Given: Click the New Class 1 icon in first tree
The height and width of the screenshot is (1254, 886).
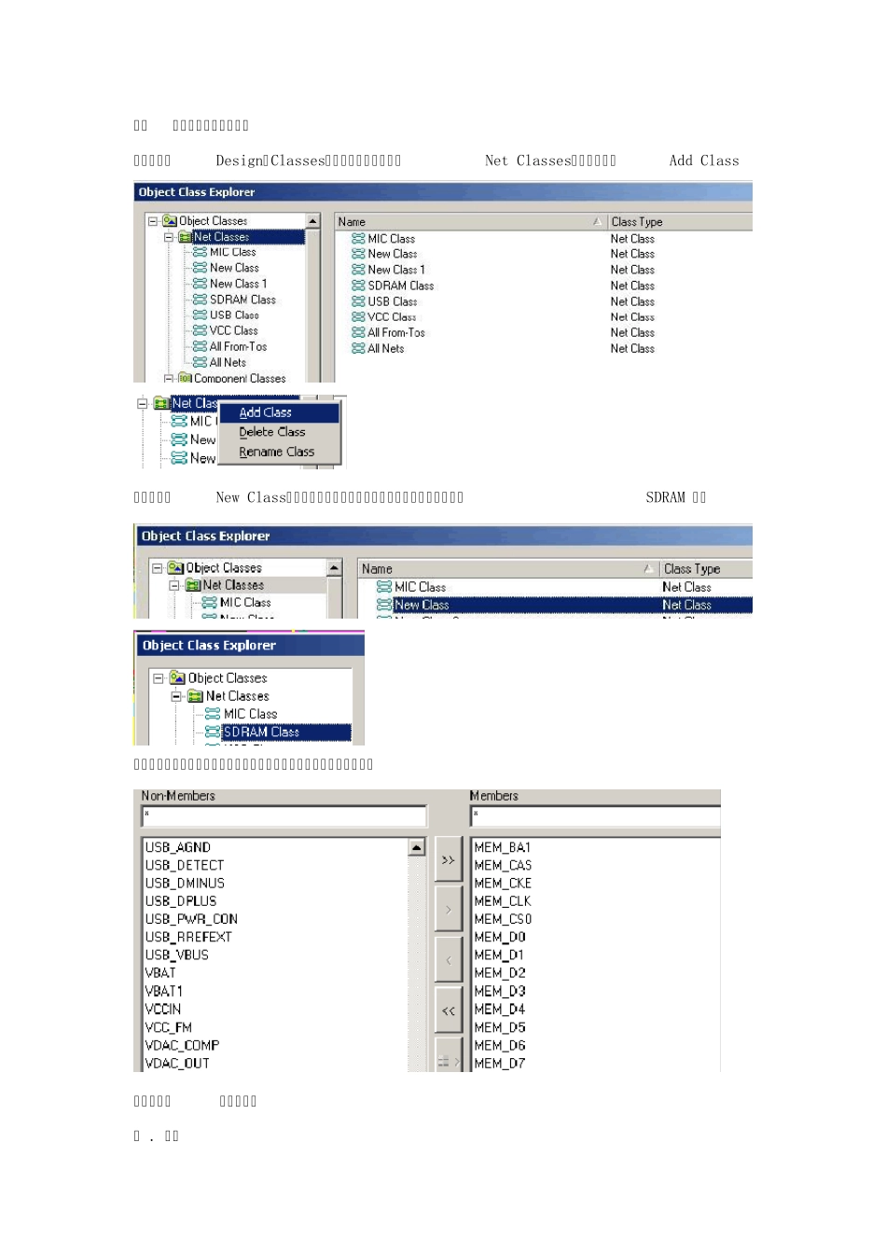Looking at the screenshot, I should pos(200,284).
